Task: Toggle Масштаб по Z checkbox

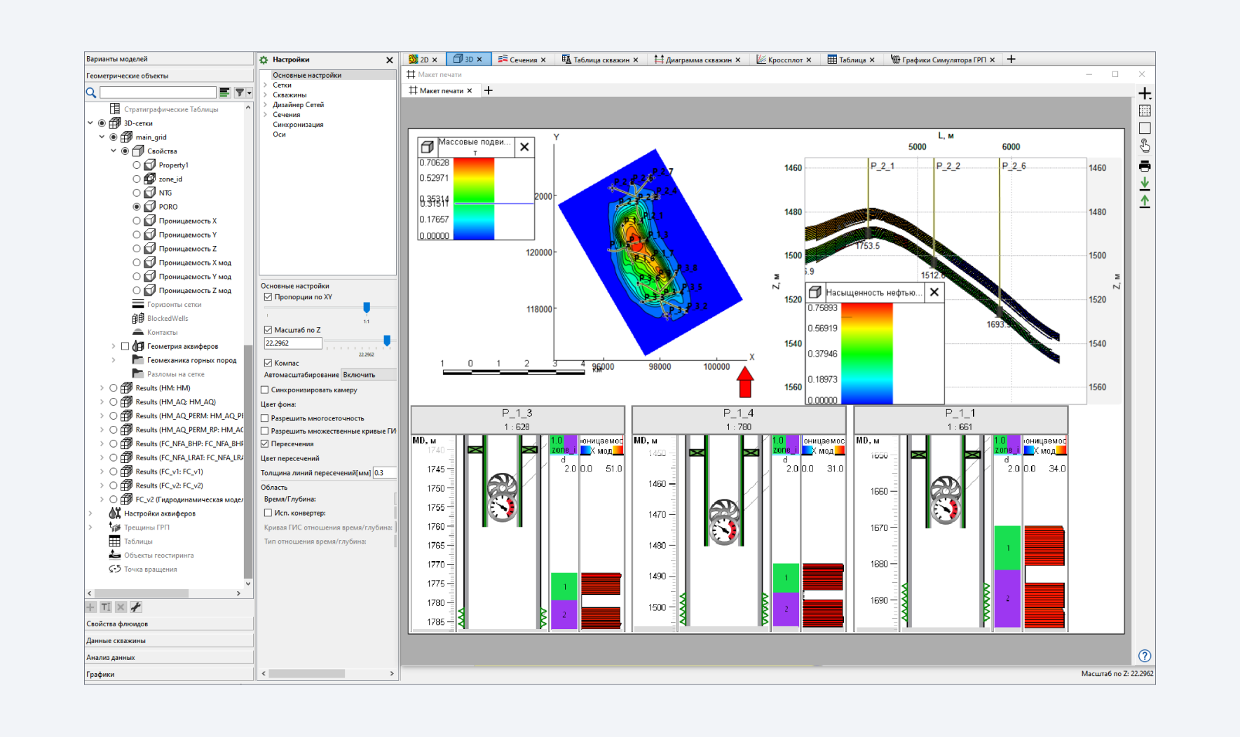Action: tap(268, 329)
